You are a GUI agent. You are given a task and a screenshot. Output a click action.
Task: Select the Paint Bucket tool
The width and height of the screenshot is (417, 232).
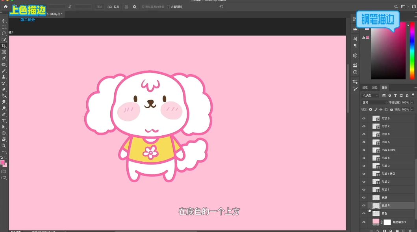point(4,95)
